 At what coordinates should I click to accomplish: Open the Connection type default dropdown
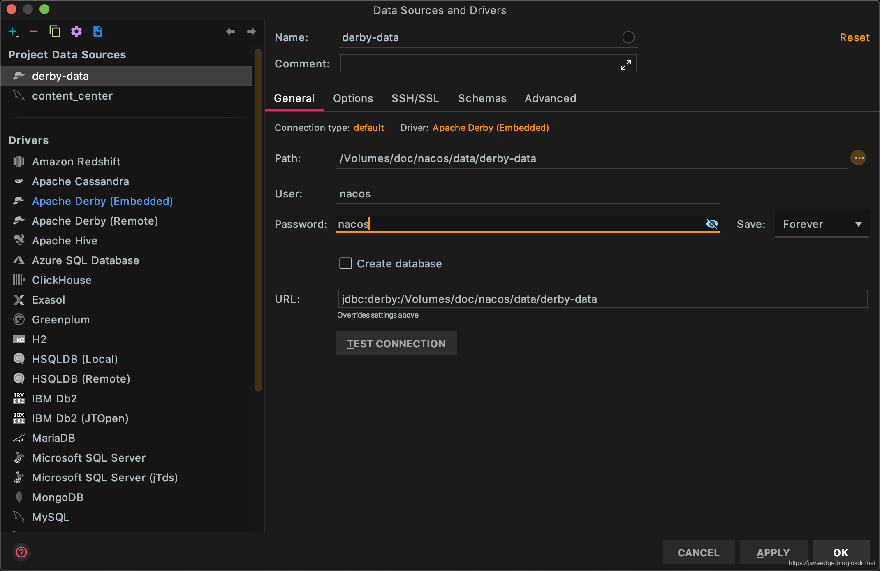[x=368, y=128]
